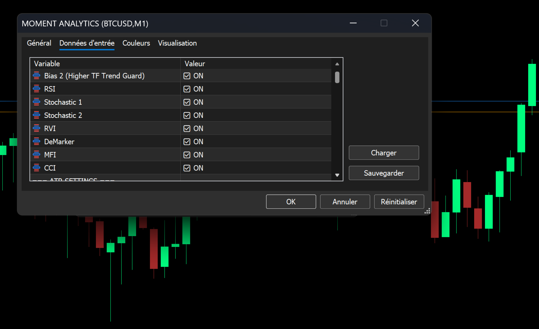Switch to the Couleurs tab
Viewport: 539px width, 329px height.
(x=136, y=43)
